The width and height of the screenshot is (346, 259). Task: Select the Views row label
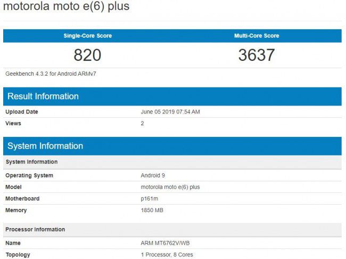[13, 123]
